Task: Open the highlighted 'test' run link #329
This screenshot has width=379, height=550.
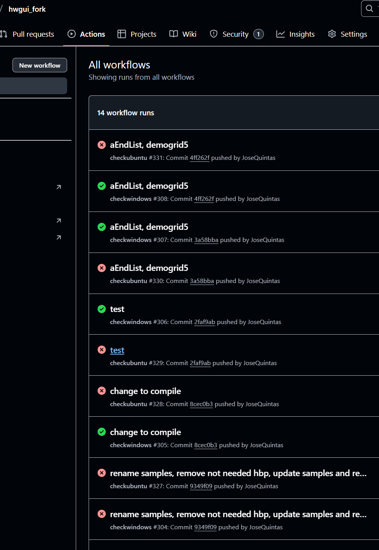Action: point(117,350)
